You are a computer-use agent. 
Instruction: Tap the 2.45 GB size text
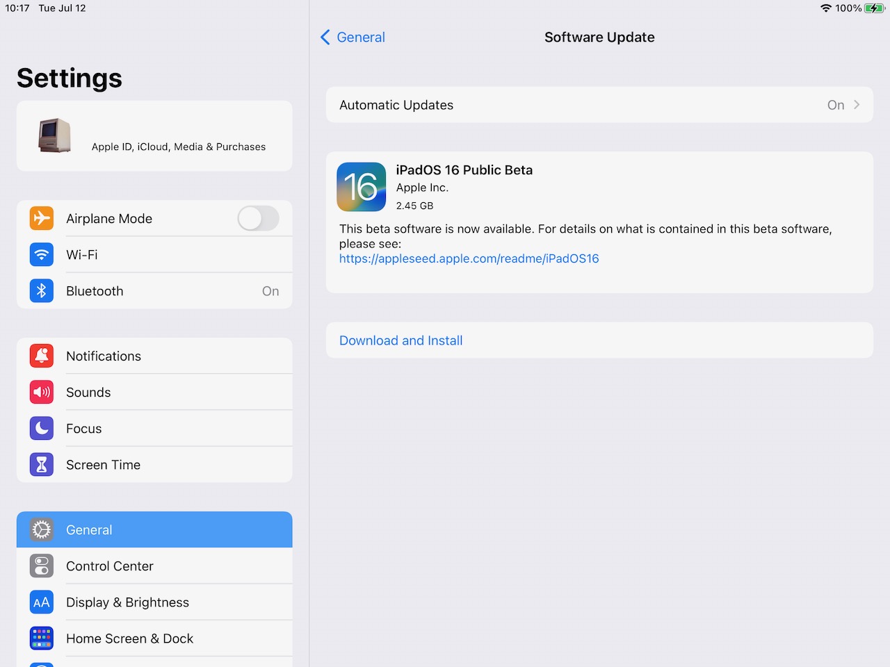click(414, 206)
